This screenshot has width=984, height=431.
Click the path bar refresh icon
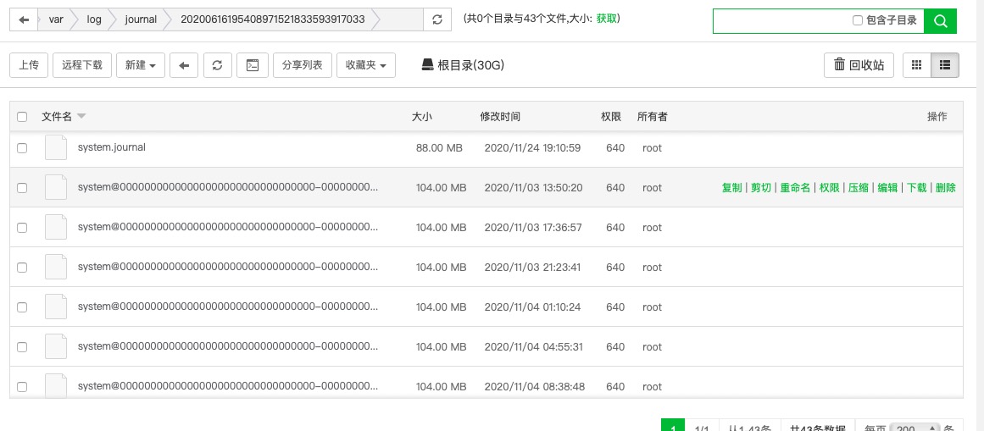pyautogui.click(x=436, y=19)
